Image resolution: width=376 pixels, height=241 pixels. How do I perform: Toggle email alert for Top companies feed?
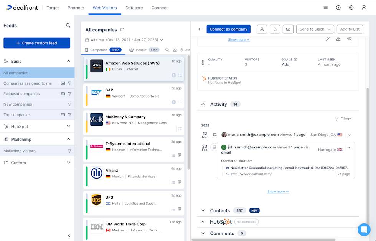63,115
